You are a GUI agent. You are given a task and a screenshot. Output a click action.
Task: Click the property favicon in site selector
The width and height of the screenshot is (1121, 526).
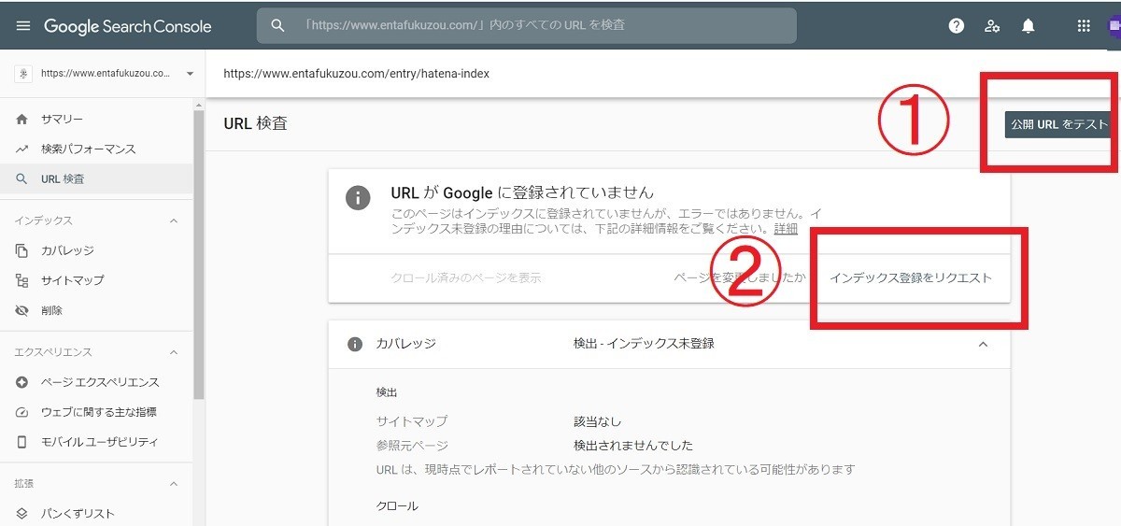[x=24, y=73]
